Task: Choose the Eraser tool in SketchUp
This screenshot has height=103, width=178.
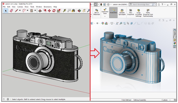Action: click(x=11, y=11)
